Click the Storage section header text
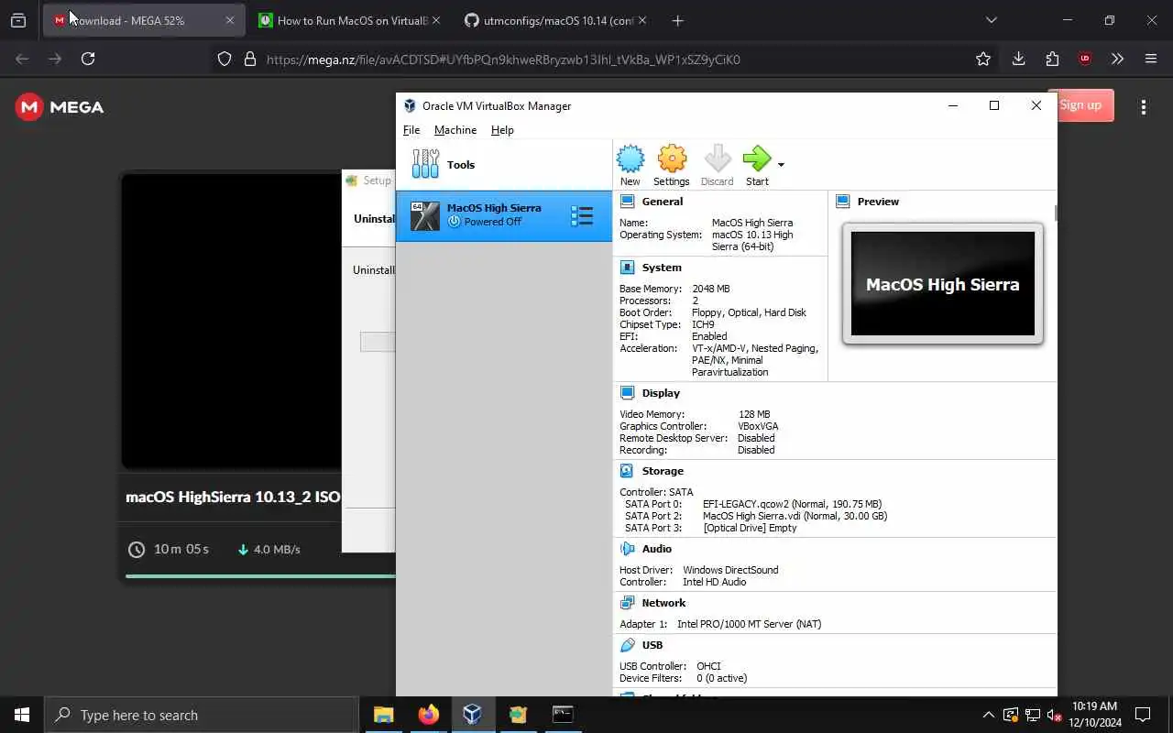Viewport: 1173px width, 733px height. pos(663,471)
